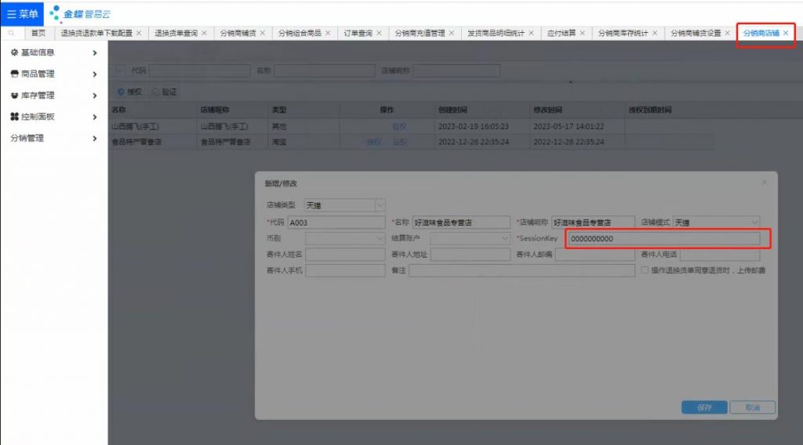Click the search magnifier icon in tab bar
The height and width of the screenshot is (445, 803).
point(11,33)
